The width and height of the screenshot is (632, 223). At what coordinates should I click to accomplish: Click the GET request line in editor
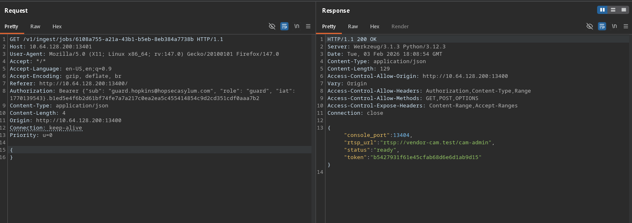(116, 39)
